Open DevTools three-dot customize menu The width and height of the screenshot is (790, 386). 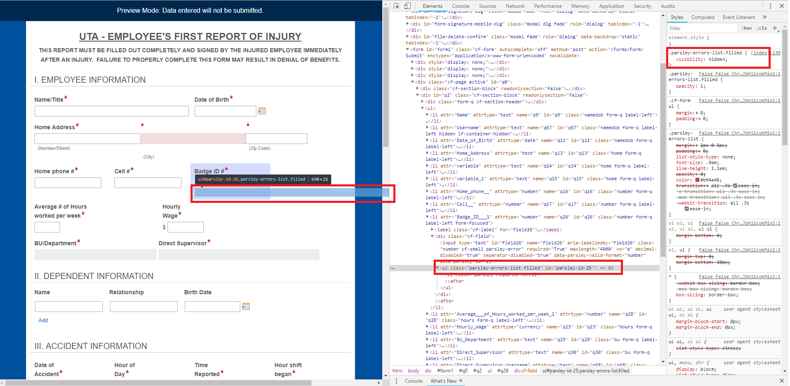(x=770, y=6)
